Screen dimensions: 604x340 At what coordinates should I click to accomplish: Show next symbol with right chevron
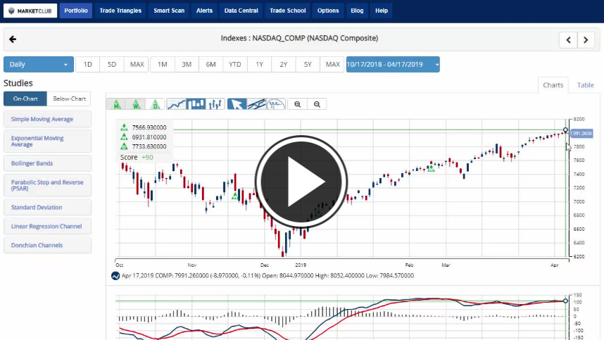tap(586, 39)
